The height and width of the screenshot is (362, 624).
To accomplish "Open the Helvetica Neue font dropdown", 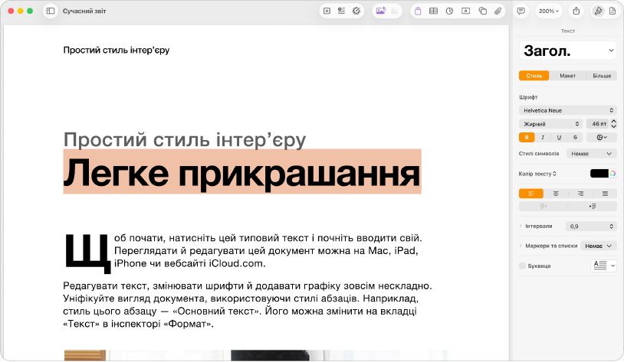I will pyautogui.click(x=568, y=110).
